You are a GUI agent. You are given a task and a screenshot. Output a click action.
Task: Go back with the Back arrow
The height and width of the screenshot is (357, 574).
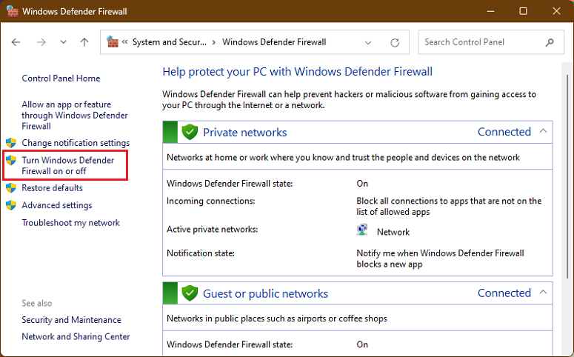(16, 42)
